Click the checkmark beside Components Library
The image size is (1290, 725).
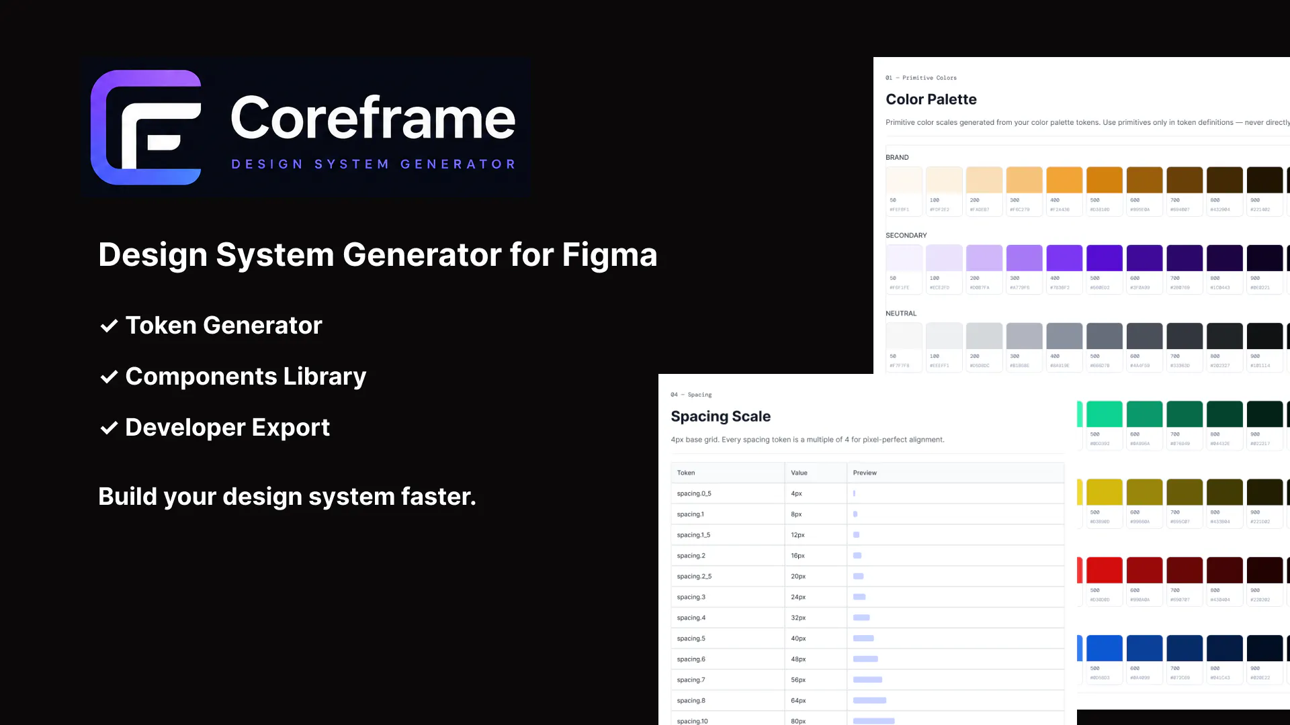point(109,377)
